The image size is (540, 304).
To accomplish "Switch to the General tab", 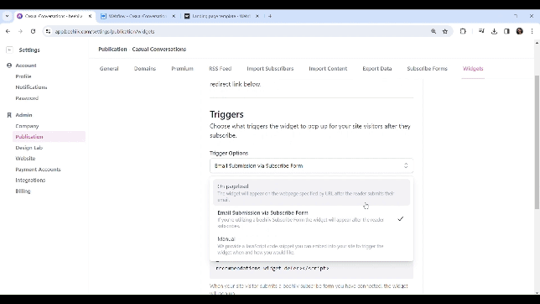I will [x=109, y=69].
